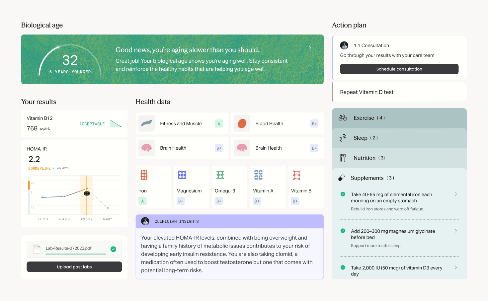Toggle the checkmark on Lab-Results-072023.pdf

[113, 249]
